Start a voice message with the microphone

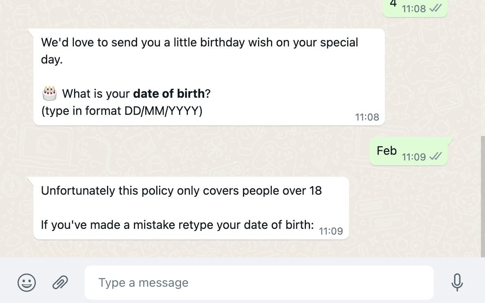pyautogui.click(x=457, y=282)
